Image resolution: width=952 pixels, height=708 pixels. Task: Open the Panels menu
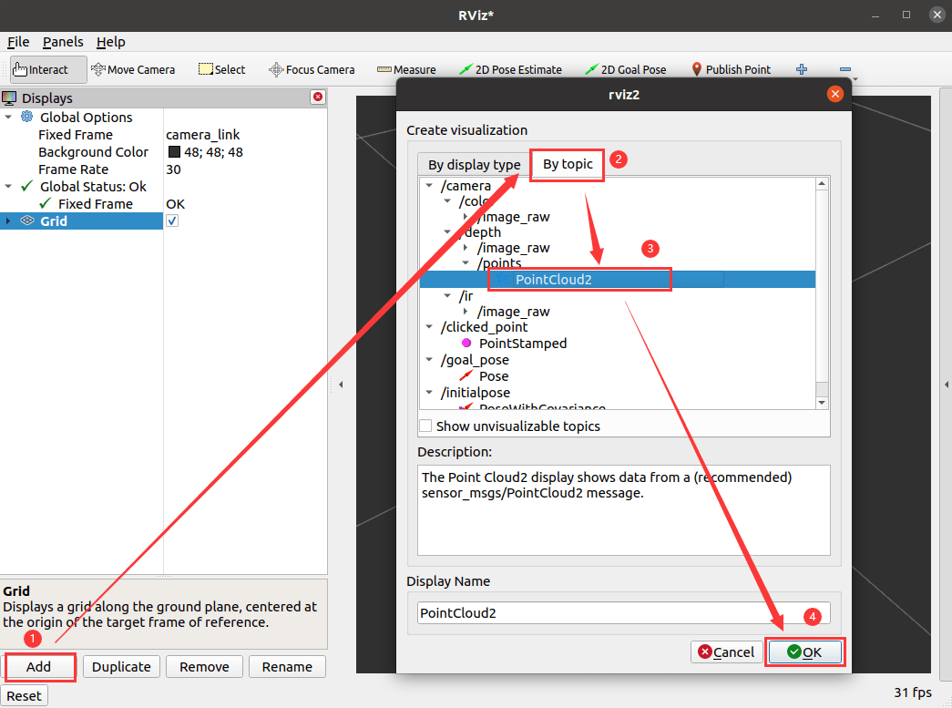point(63,42)
